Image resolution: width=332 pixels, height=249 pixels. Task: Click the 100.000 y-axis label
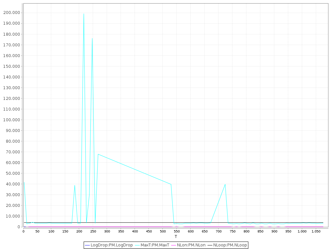[x=12, y=120]
